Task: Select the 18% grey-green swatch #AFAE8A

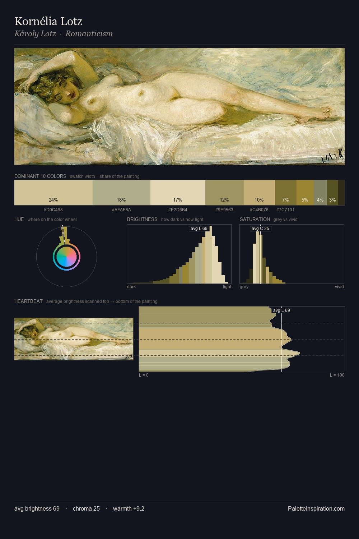Action: click(121, 193)
